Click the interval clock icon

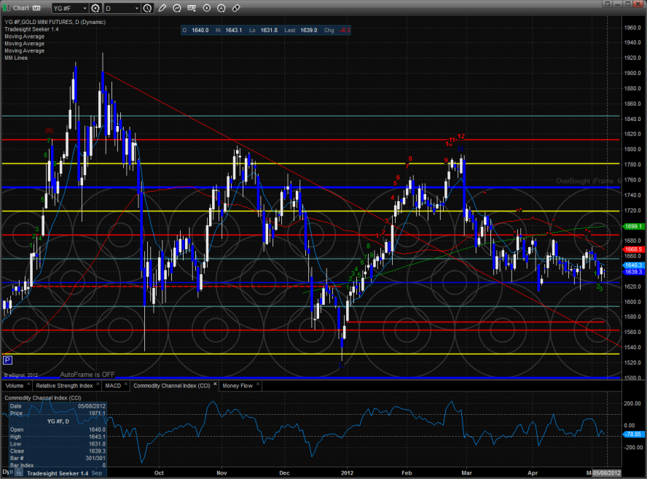(149, 9)
